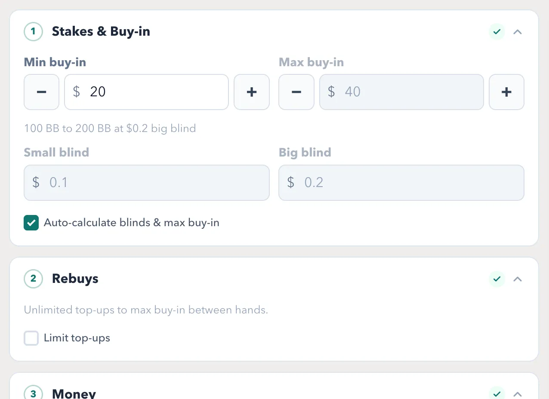Increase the Min buy-in amount
Viewport: 549px width, 399px height.
[252, 92]
